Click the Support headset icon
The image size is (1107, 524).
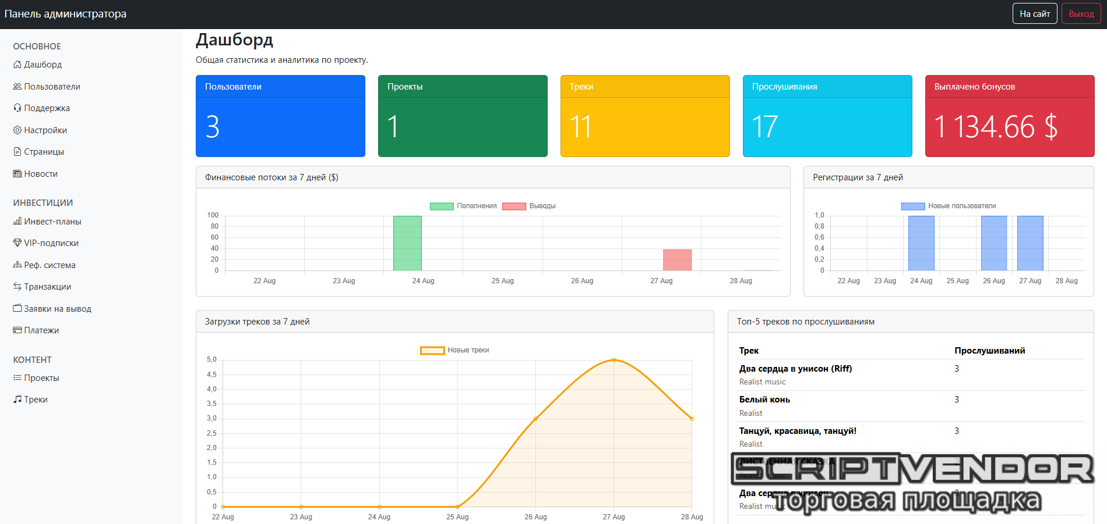[x=17, y=108]
